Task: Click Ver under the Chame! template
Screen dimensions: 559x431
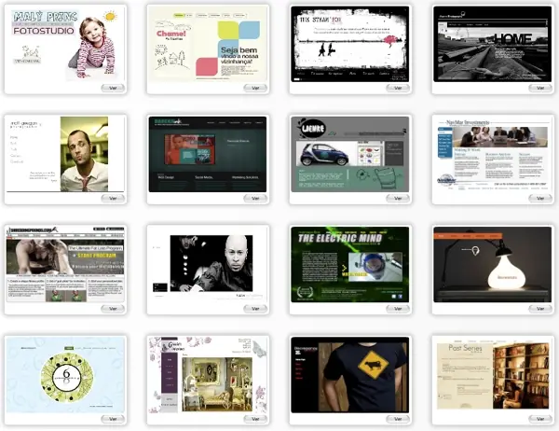Action: point(255,88)
